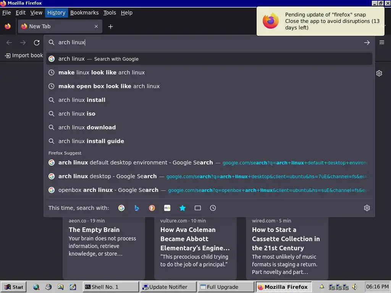This screenshot has width=391, height=293.
Task: Pick the 'arch linux install' suggestion
Action: [x=209, y=100]
